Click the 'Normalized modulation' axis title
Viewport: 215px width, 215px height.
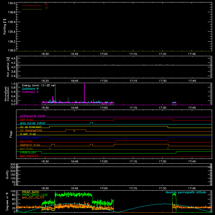pos(7,94)
